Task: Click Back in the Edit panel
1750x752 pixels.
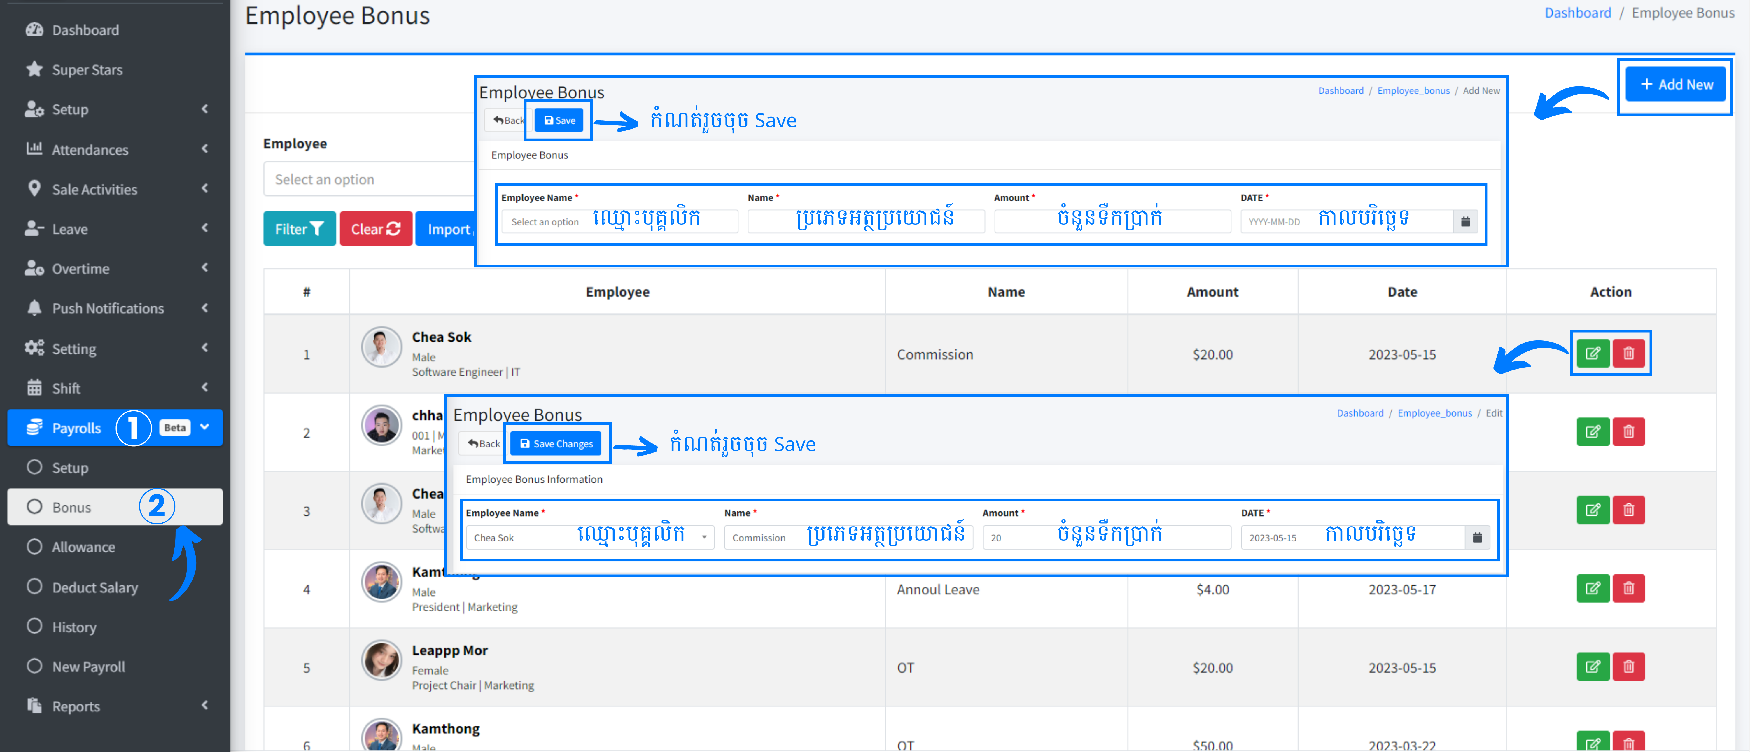Action: point(483,444)
